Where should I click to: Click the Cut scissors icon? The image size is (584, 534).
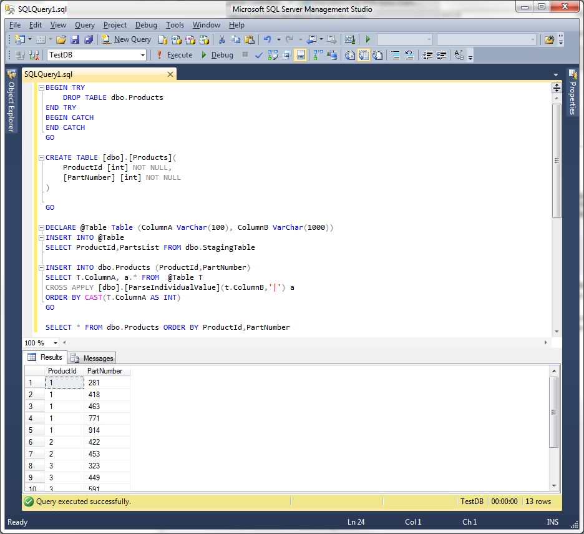pos(221,39)
